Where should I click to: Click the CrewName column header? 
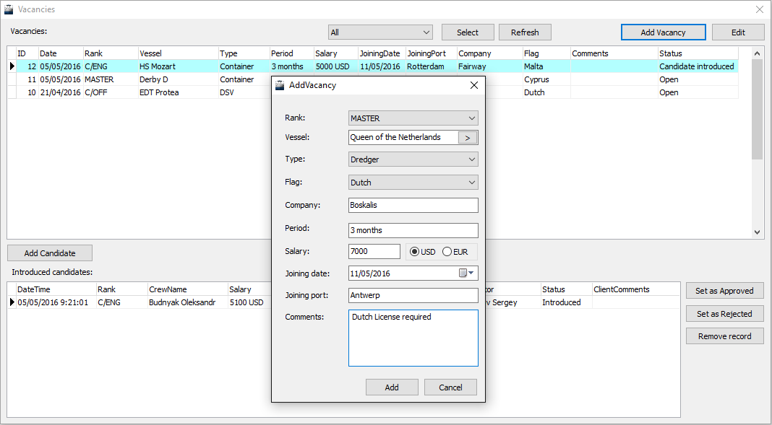(188, 289)
